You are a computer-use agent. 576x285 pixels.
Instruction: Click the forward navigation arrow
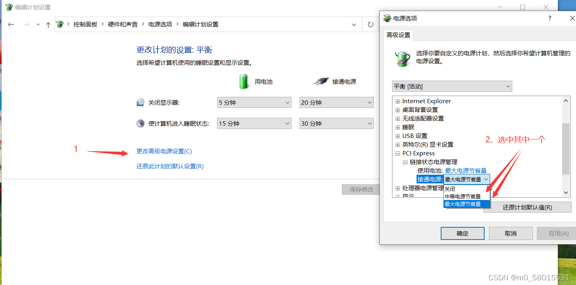pyautogui.click(x=26, y=25)
